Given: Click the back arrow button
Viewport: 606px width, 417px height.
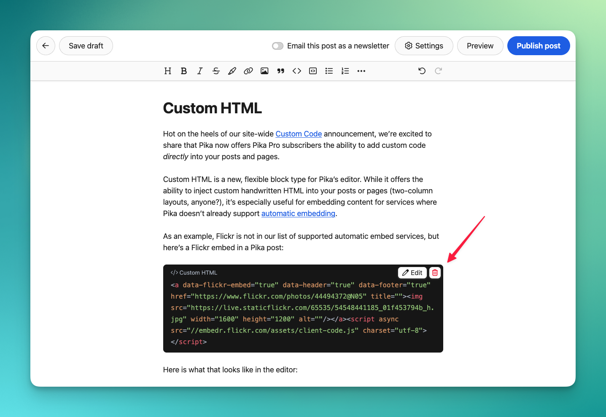Looking at the screenshot, I should pyautogui.click(x=46, y=45).
